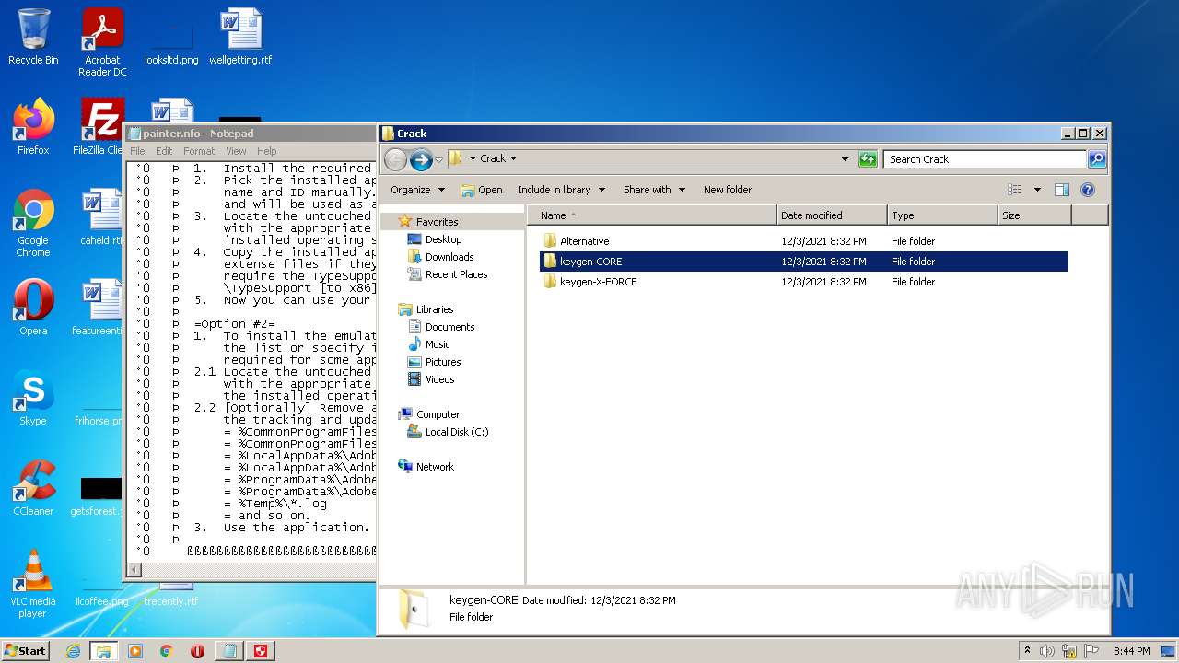Open Google Chrome desktop shortcut
The height and width of the screenshot is (663, 1179).
coord(33,224)
